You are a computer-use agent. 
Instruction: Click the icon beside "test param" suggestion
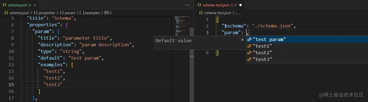[250, 40]
